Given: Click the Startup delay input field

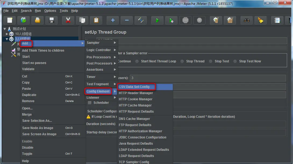Looking at the screenshot, I should click(230, 132).
